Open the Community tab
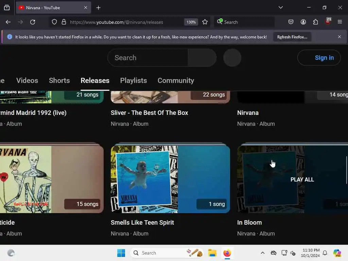Viewport: 348px width, 261px height. pyautogui.click(x=176, y=81)
